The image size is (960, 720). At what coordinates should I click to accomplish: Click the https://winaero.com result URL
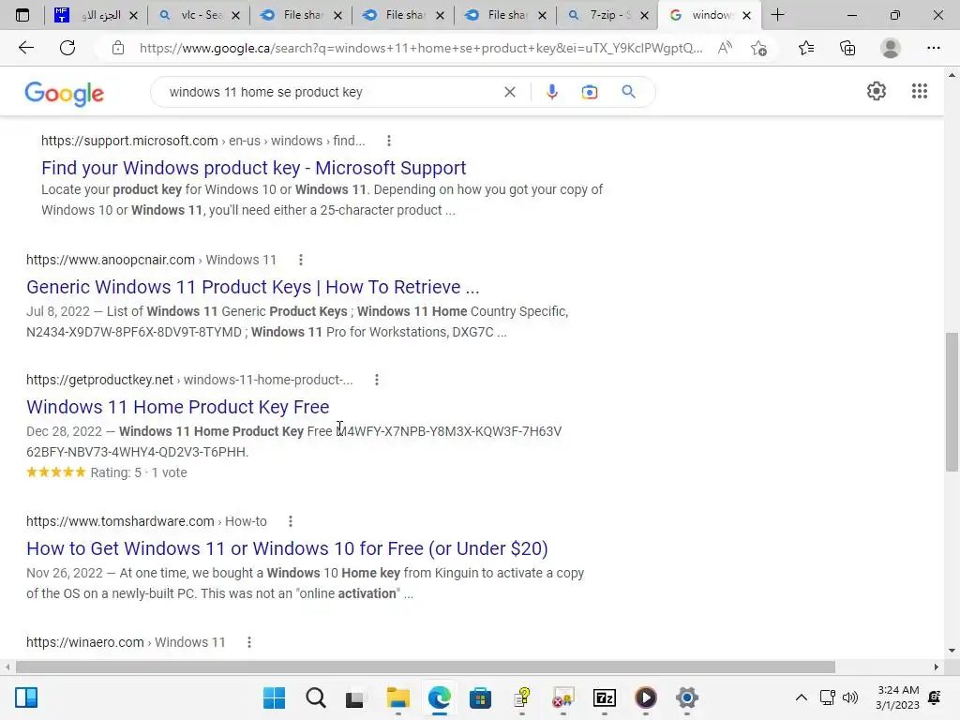85,642
